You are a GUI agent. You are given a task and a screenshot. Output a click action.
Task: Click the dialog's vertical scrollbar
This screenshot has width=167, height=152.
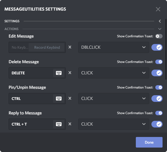166,49
